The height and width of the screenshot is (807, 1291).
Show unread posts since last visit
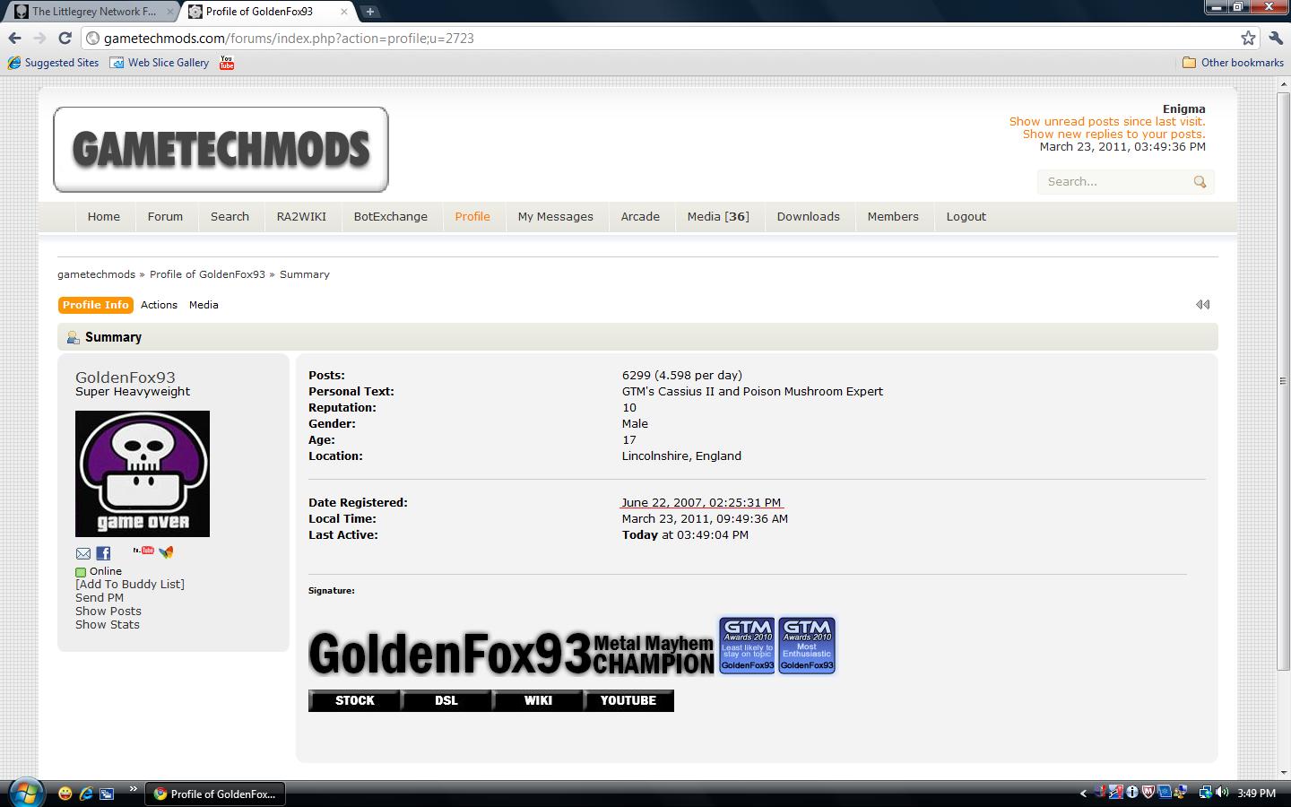pyautogui.click(x=1107, y=122)
